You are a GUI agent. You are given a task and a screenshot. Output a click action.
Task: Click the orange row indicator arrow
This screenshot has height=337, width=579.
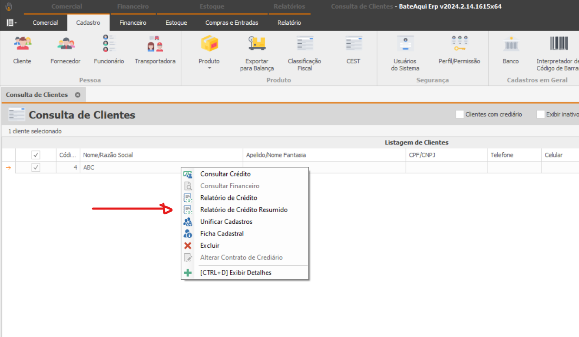8,167
